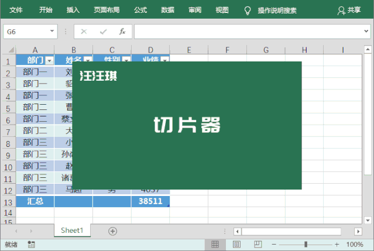Click the next sheet navigation arrow
374x251 pixels.
tap(31, 231)
